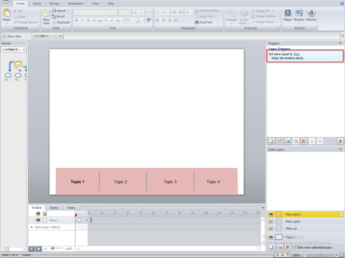Viewport: 345px width, 258px height.
Task: Copy the selected trigger in Triggers panel
Action: tap(287, 141)
